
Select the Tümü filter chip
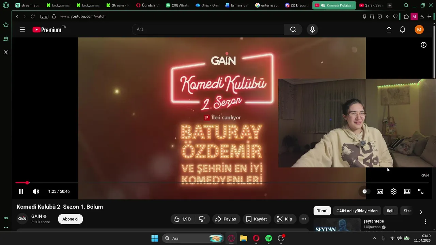click(322, 211)
